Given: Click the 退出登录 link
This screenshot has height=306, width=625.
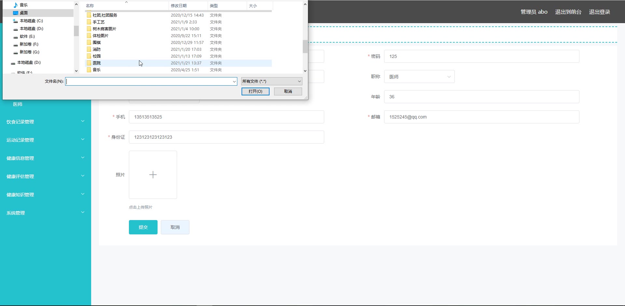Looking at the screenshot, I should click(x=600, y=12).
